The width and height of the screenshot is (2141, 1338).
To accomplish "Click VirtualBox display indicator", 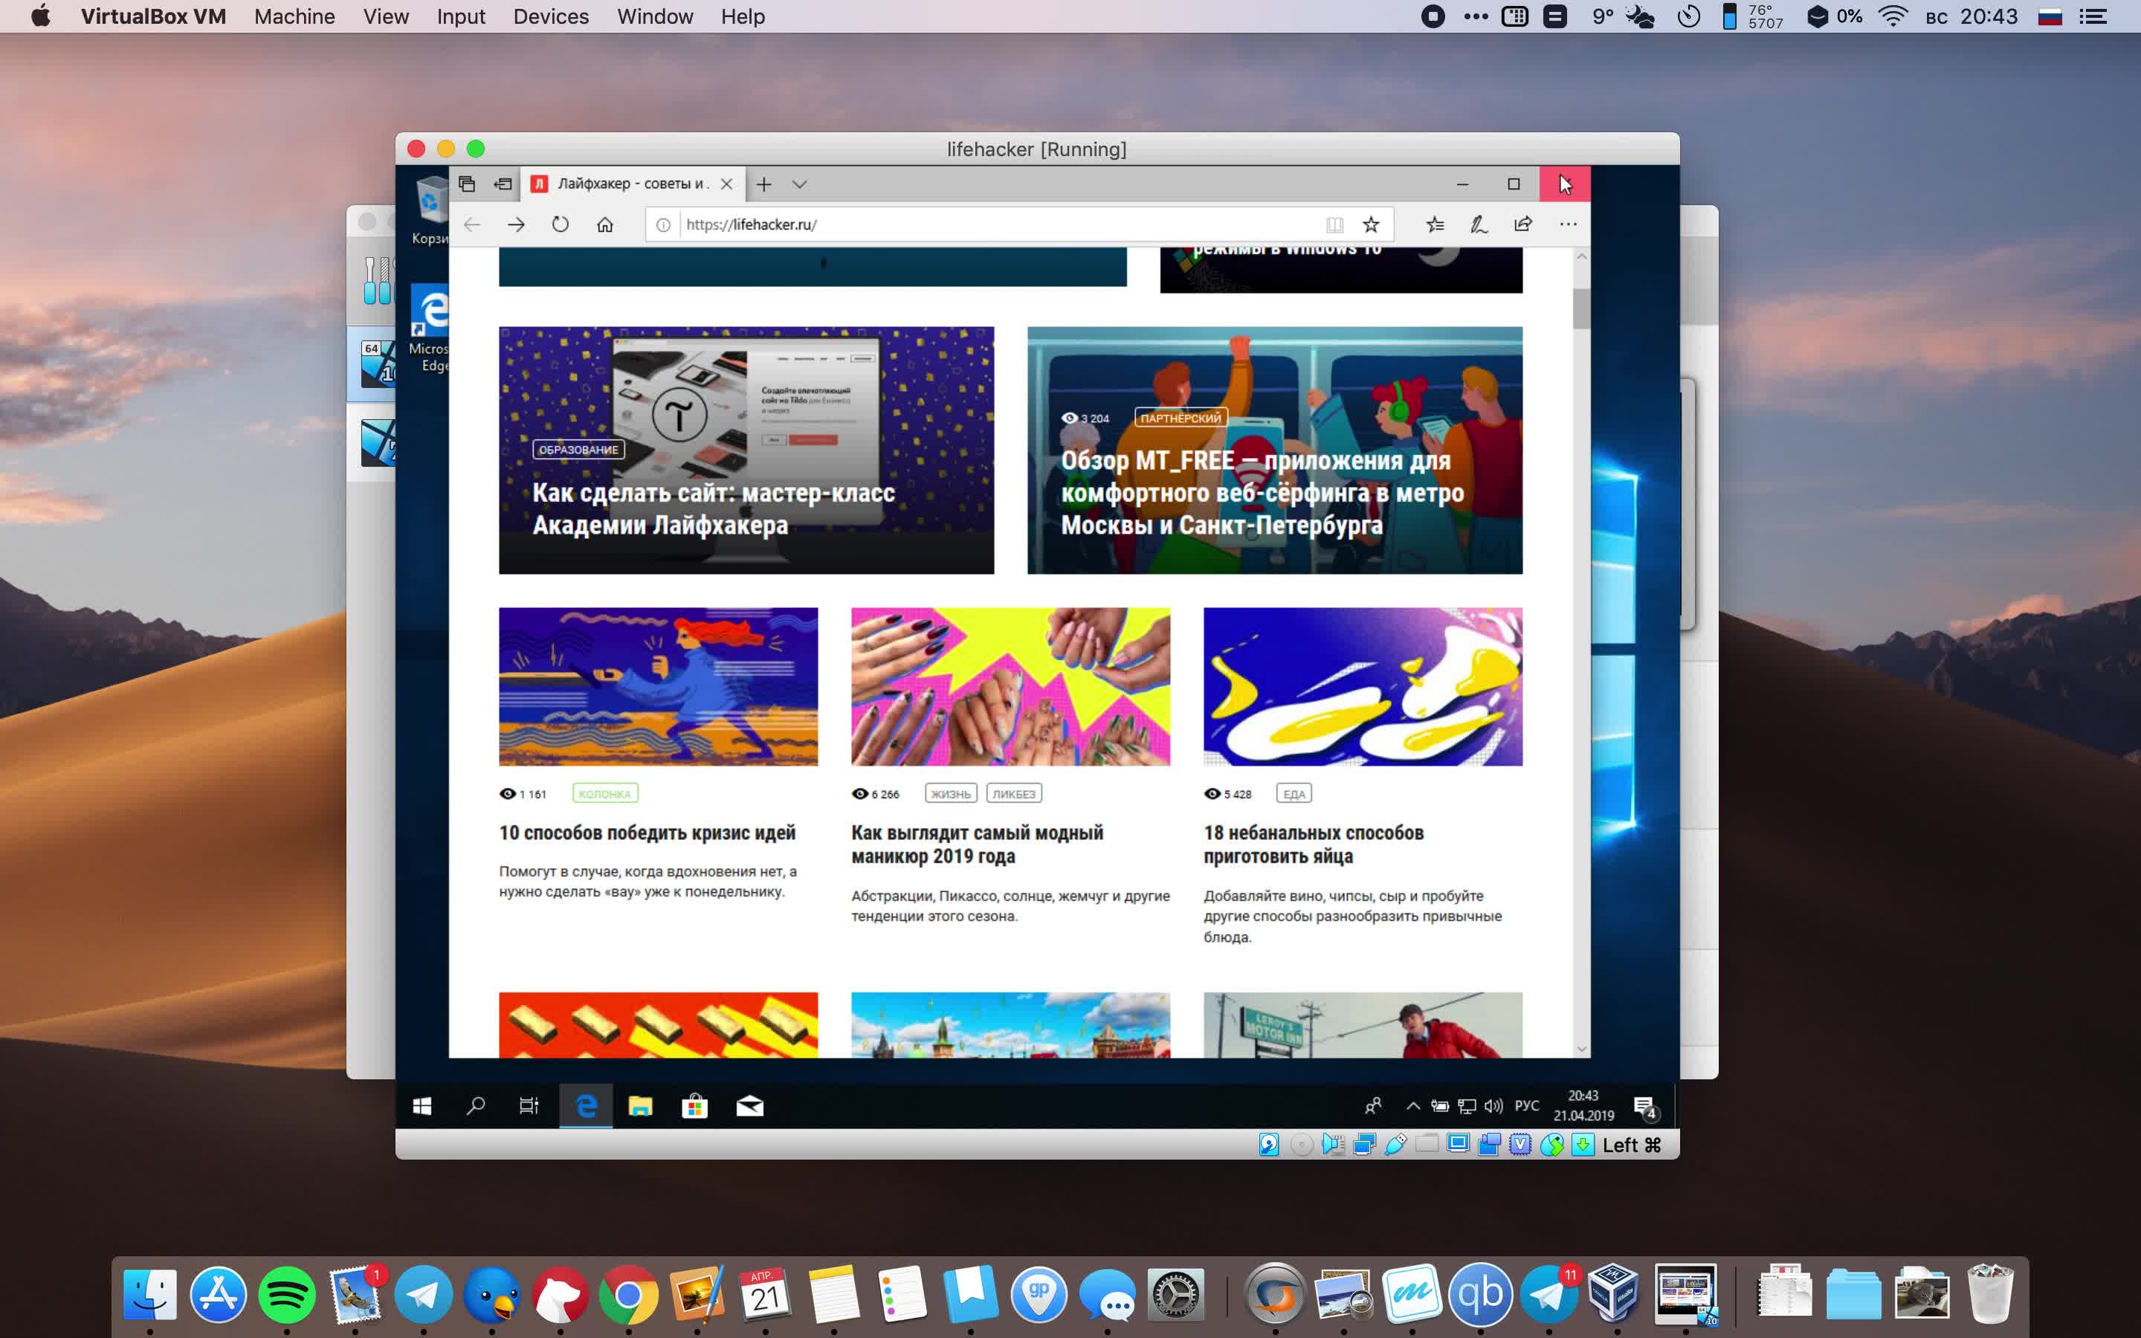I will pos(1458,1145).
